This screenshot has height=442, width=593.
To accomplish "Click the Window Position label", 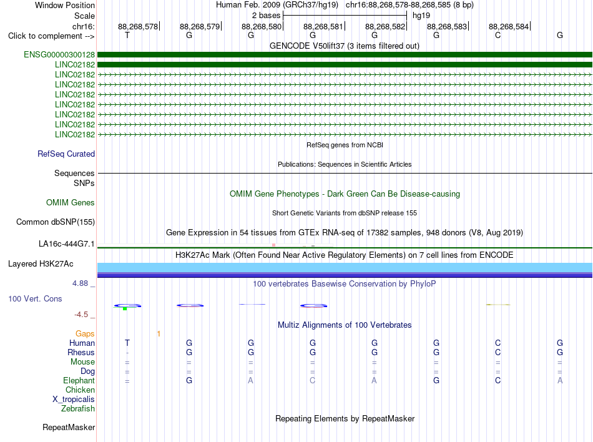I will point(65,5).
